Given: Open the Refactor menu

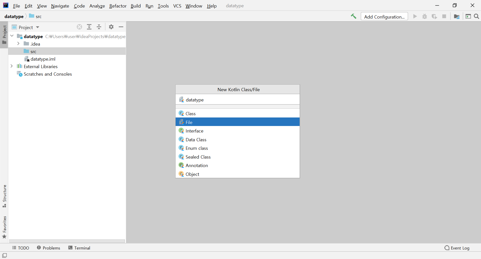Looking at the screenshot, I should (x=118, y=6).
